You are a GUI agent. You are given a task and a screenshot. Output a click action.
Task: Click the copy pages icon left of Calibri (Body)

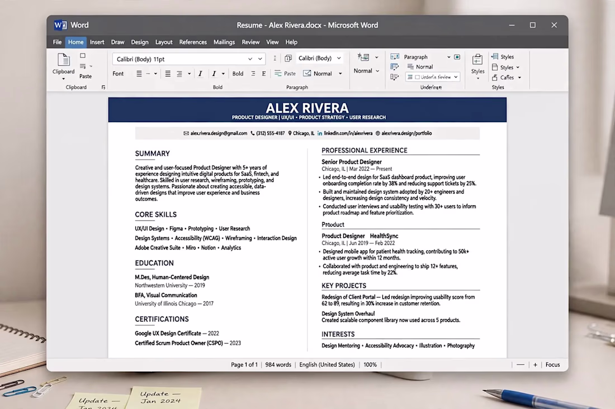[288, 59]
